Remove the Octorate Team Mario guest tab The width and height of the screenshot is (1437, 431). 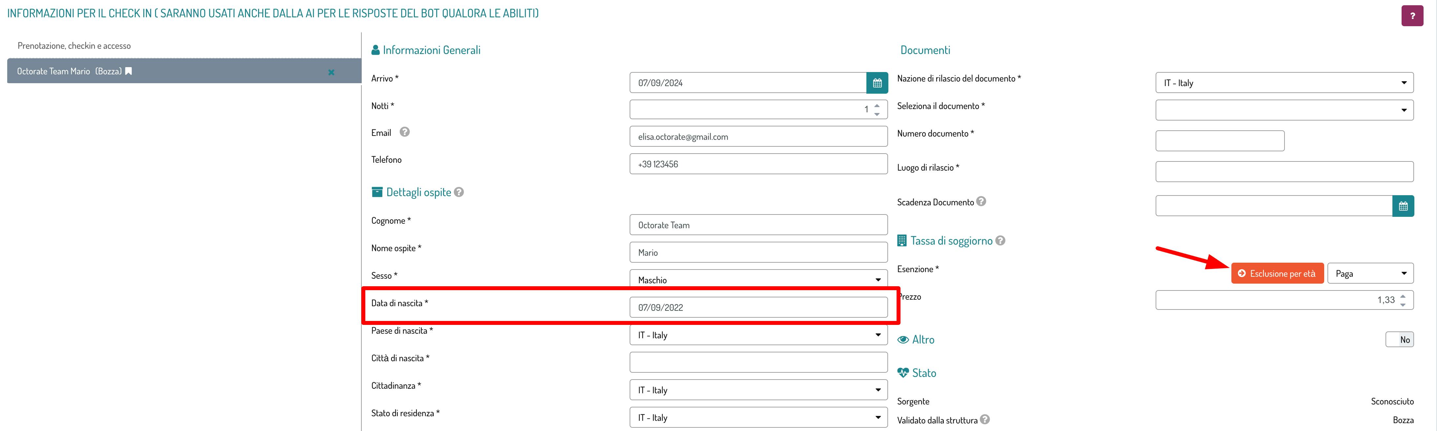tap(331, 72)
